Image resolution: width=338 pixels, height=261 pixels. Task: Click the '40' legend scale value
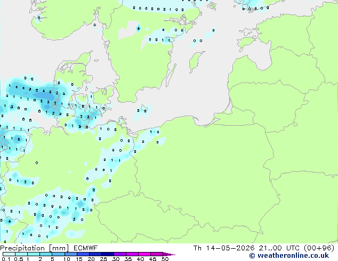click(140, 259)
